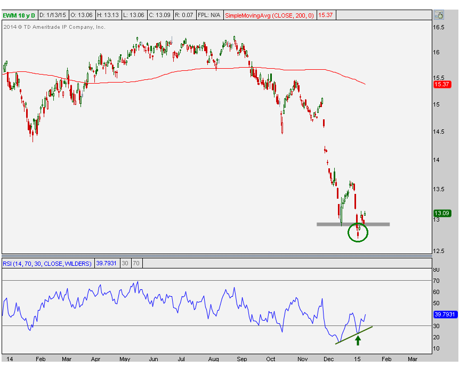The width and height of the screenshot is (460, 375).
Task: Click the red 15.37 price axis marker
Action: (x=442, y=85)
